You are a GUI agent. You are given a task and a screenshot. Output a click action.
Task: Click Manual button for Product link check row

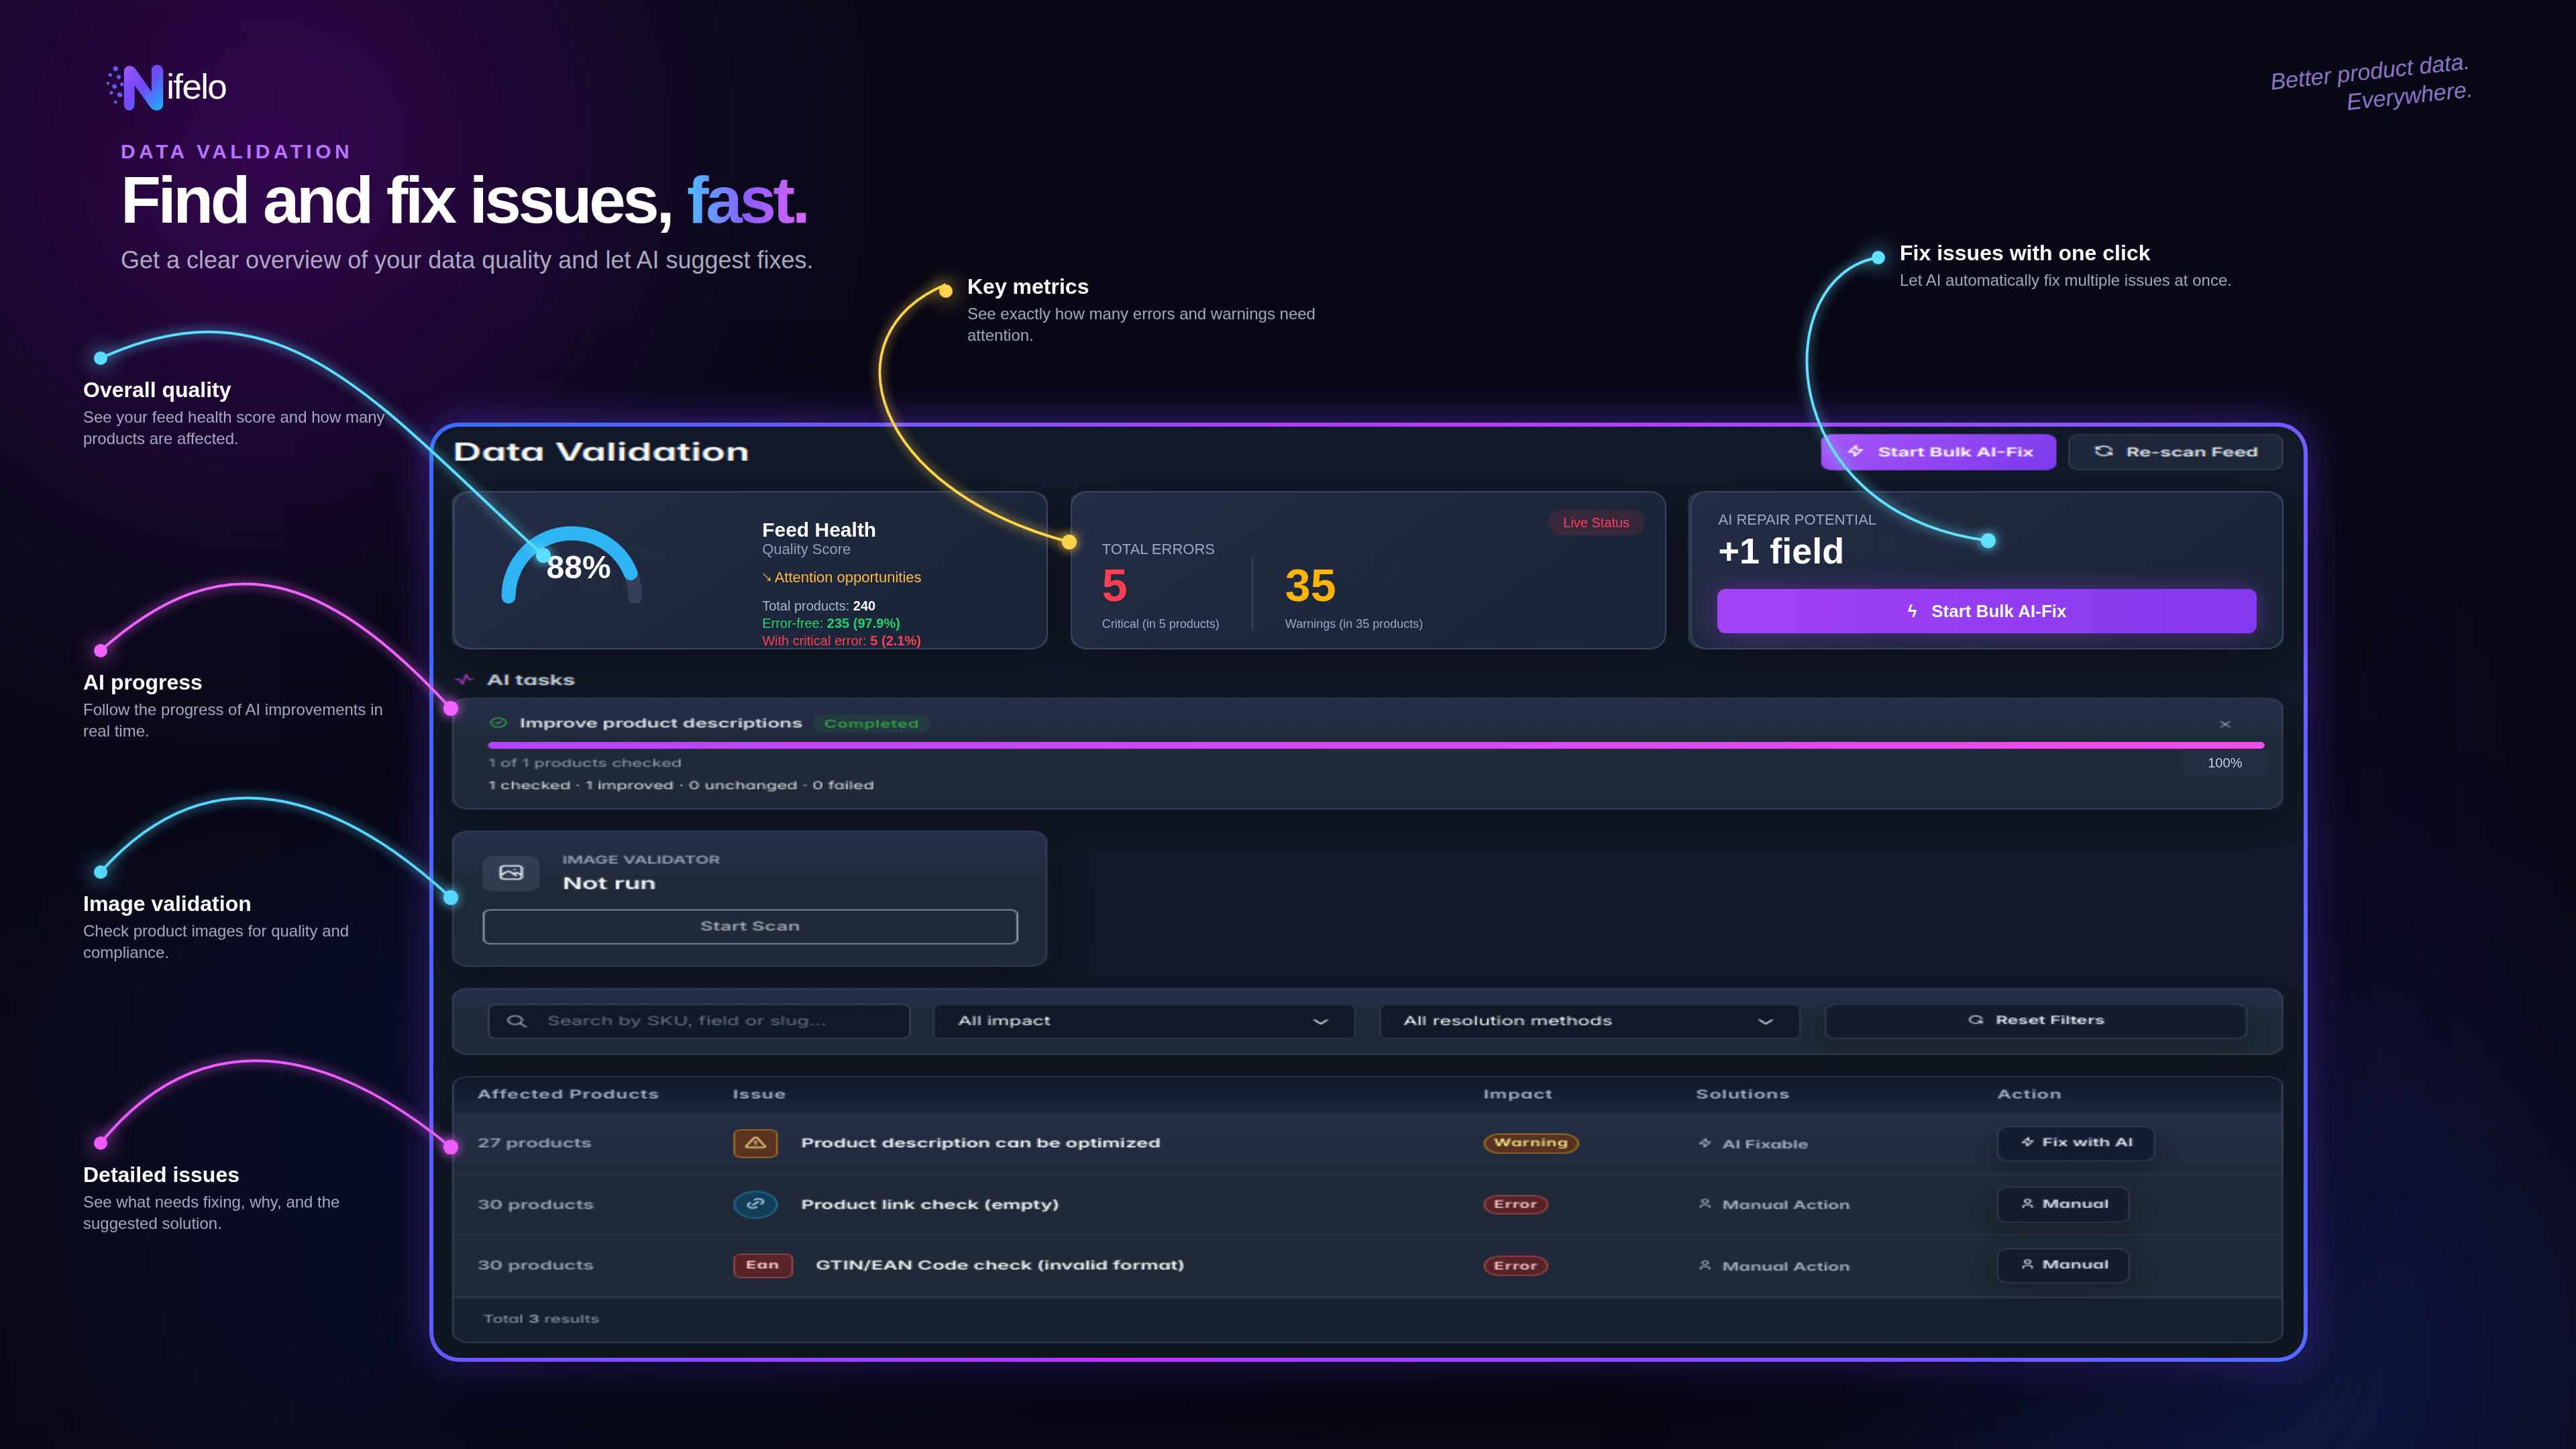(x=2062, y=1204)
